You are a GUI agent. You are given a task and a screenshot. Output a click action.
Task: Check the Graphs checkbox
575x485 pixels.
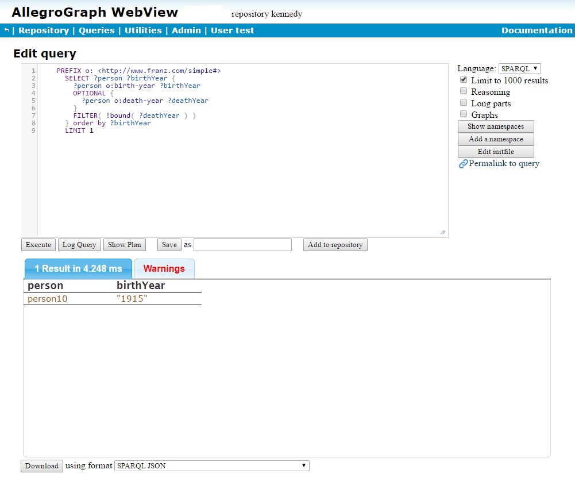click(464, 114)
